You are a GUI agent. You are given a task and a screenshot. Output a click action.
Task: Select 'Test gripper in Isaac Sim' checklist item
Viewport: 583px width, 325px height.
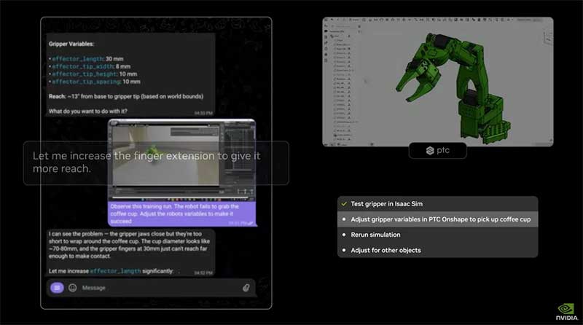pos(438,204)
